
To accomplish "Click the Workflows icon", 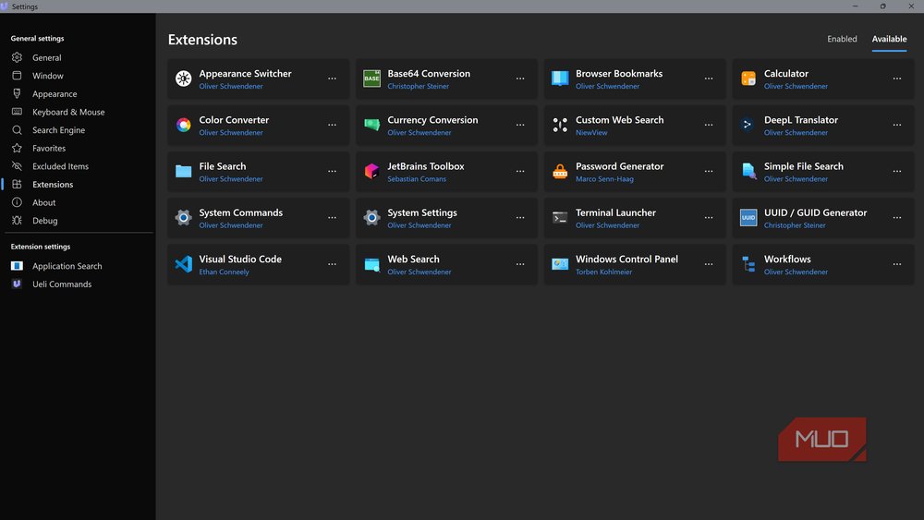I will pyautogui.click(x=748, y=264).
